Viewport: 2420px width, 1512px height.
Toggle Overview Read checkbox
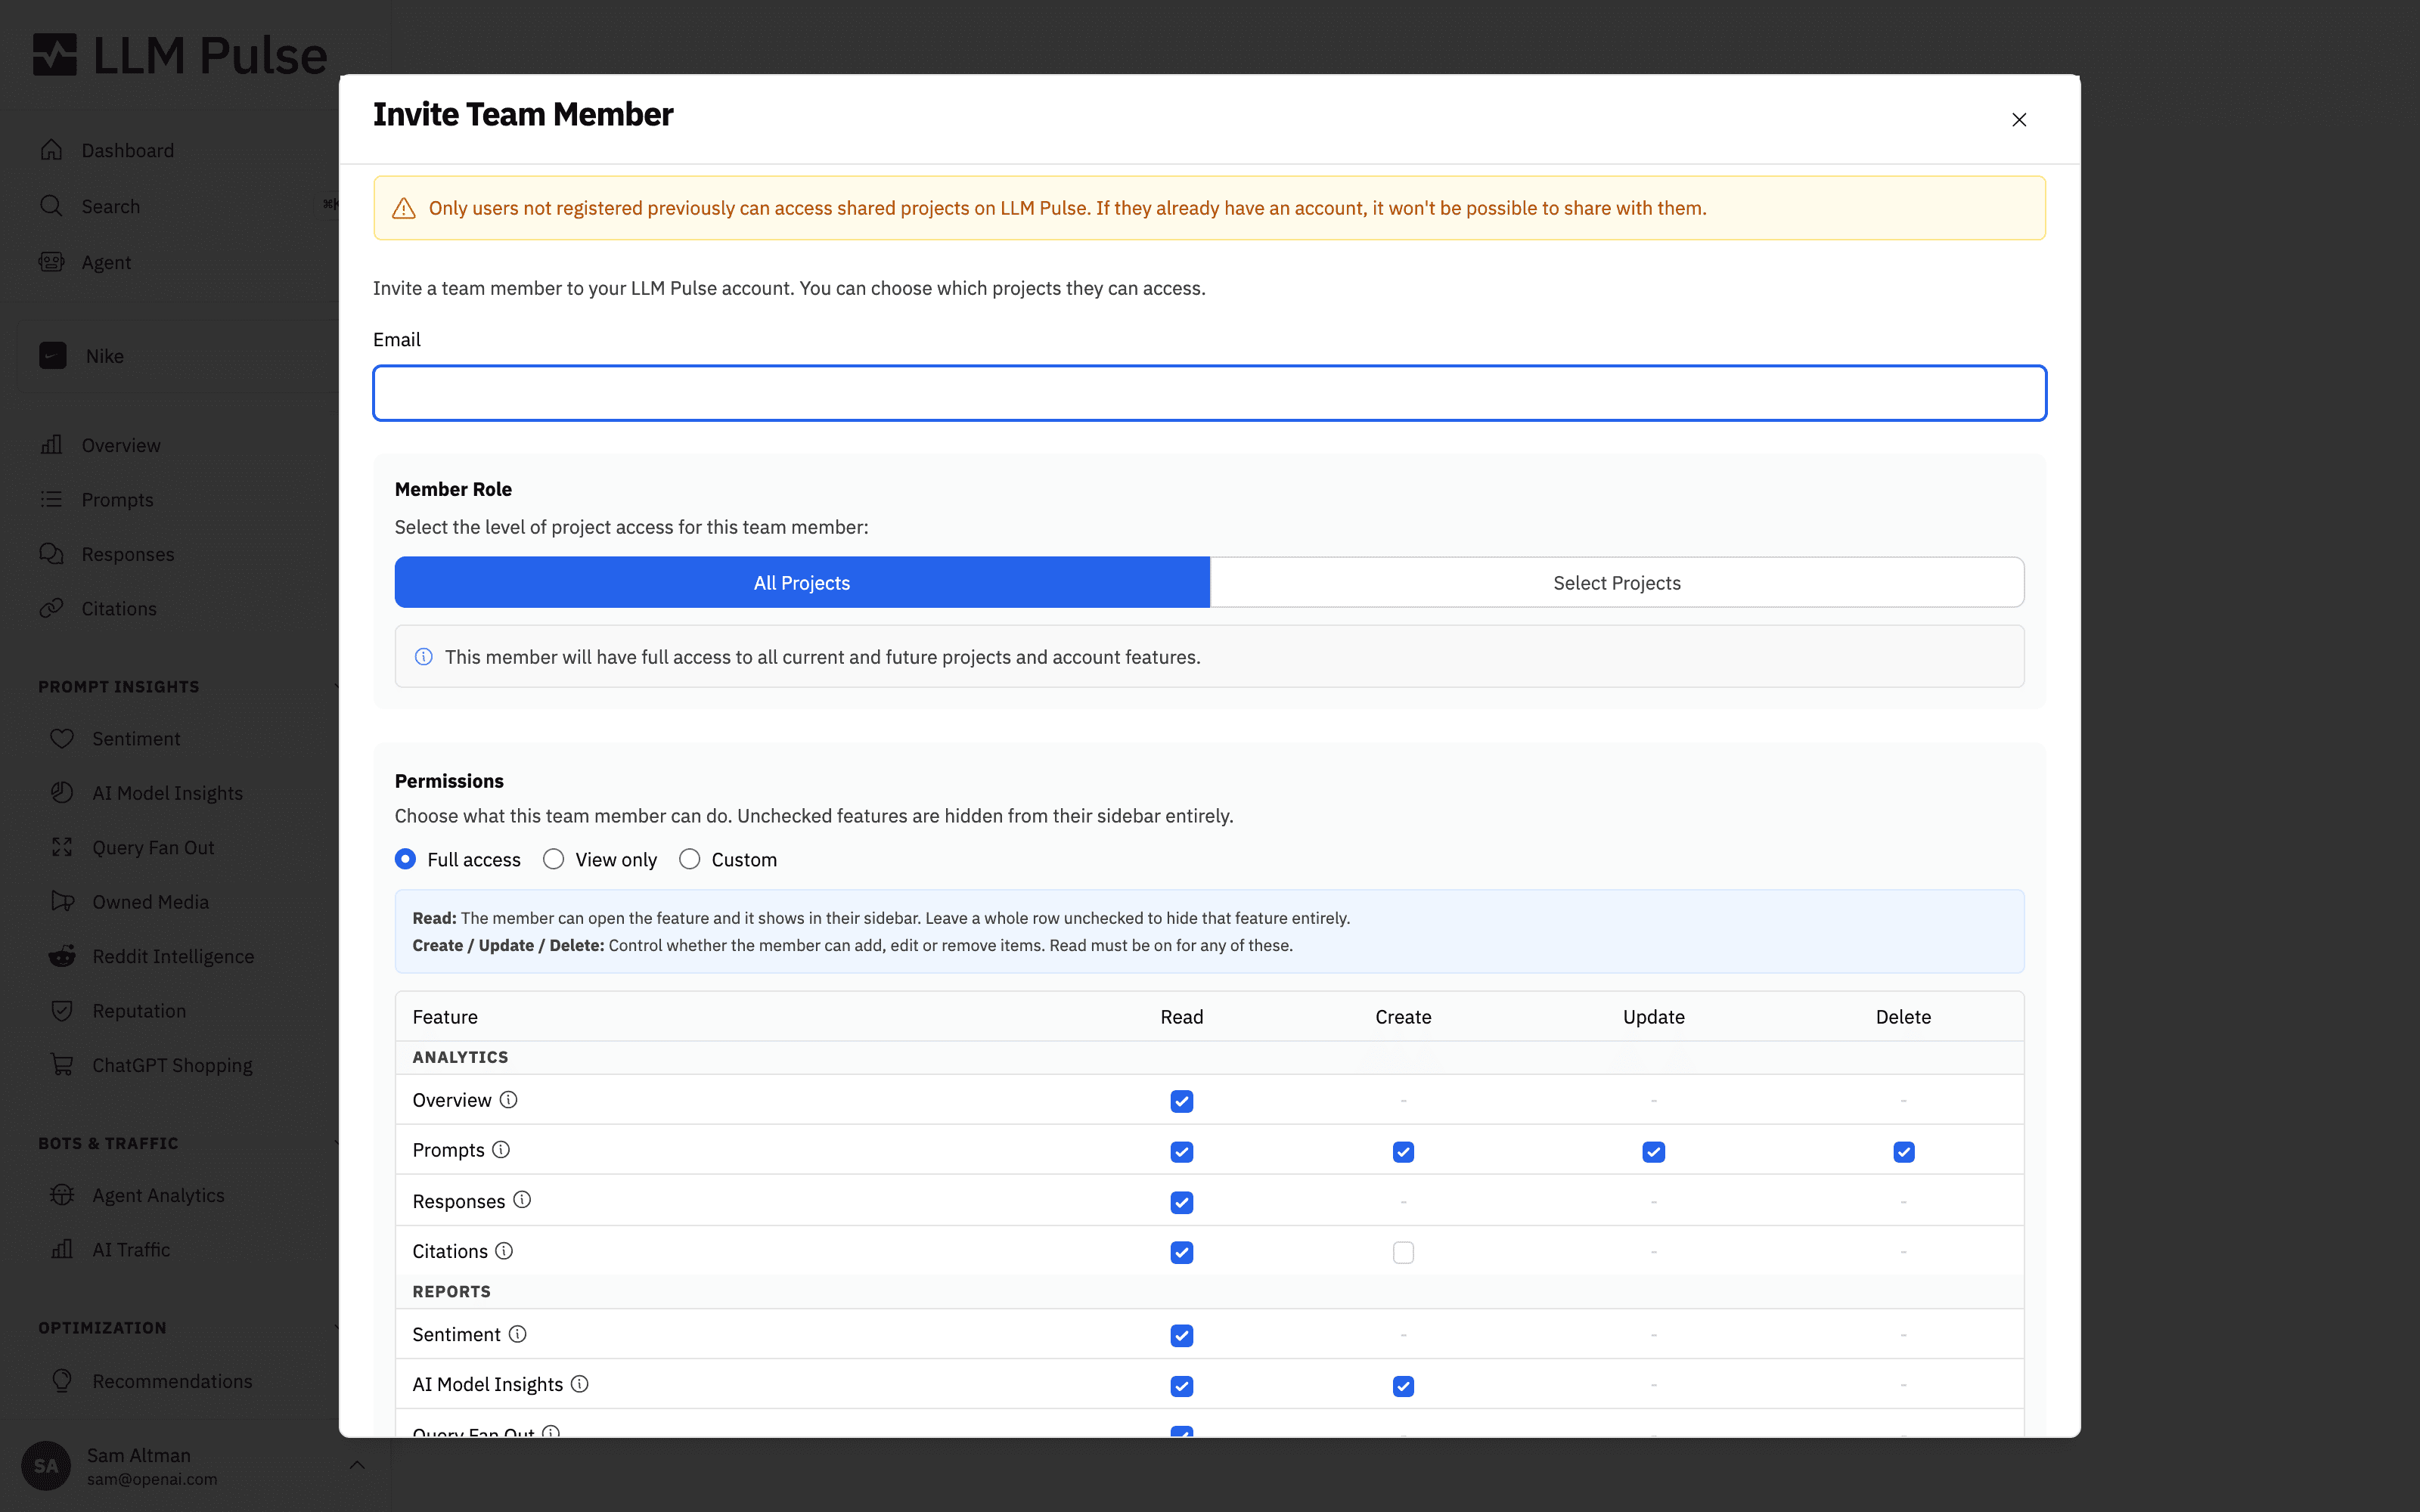[x=1181, y=1101]
